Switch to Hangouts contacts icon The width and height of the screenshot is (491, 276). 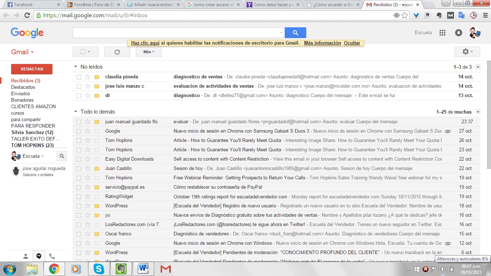(26, 256)
